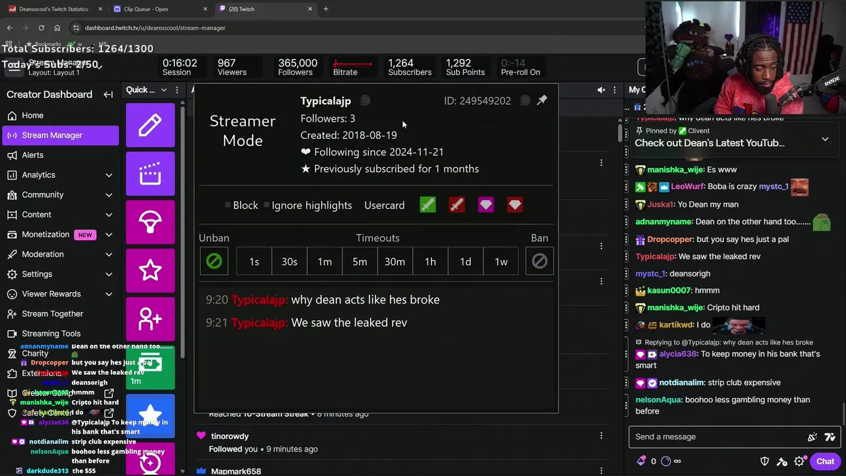Copy the user ID 249549202
846x476 pixels.
click(525, 100)
